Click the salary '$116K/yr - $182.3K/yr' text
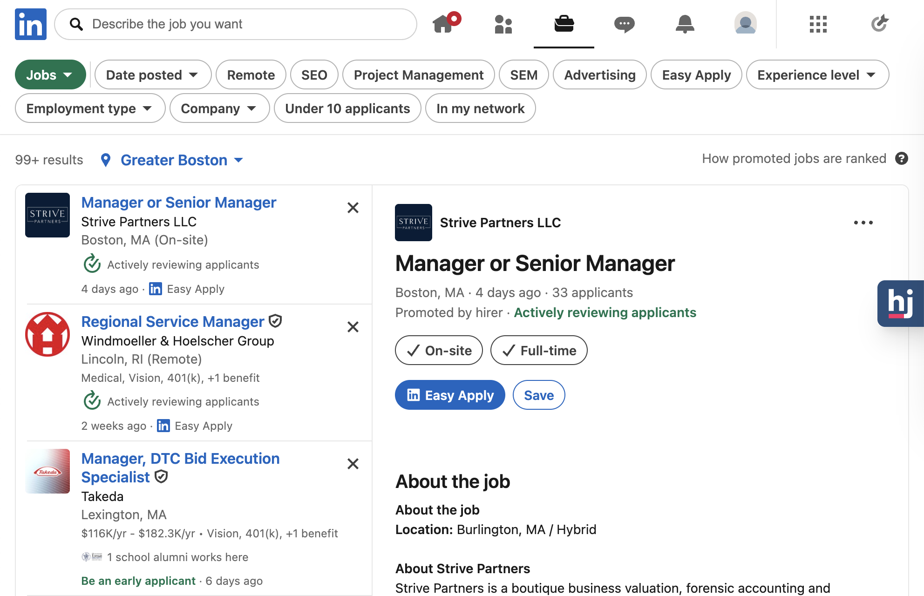 coord(138,533)
